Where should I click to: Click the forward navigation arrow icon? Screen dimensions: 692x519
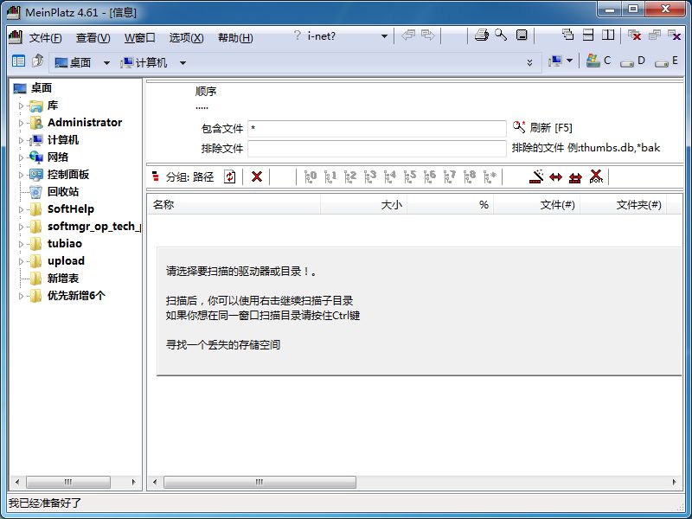point(427,35)
